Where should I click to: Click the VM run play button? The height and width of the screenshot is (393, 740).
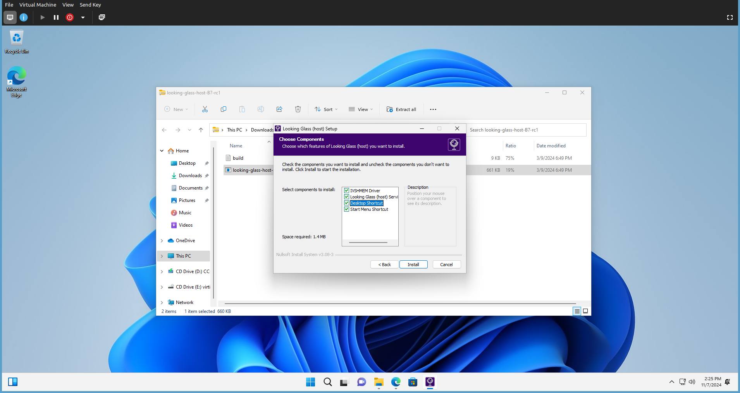pyautogui.click(x=43, y=17)
